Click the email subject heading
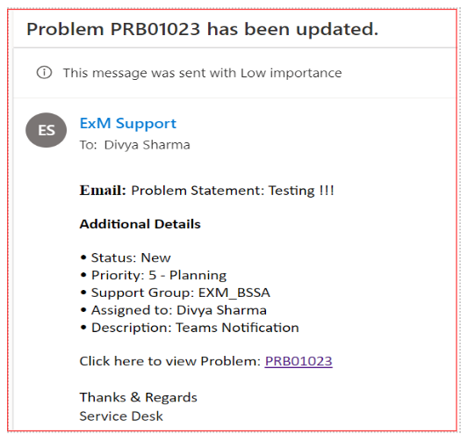The width and height of the screenshot is (475, 434). pyautogui.click(x=202, y=29)
